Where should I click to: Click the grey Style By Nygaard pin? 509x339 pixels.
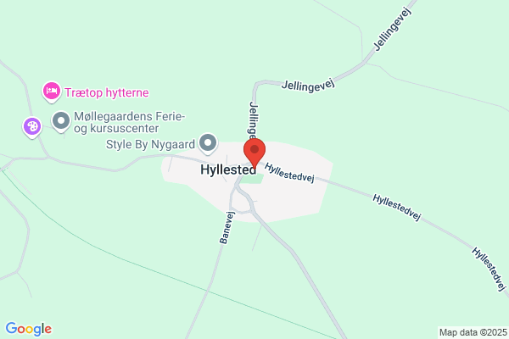coord(208,144)
